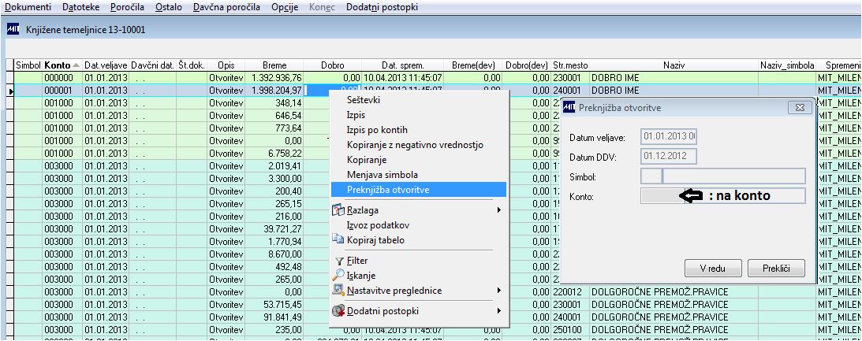Sort by the Konto column header
The width and height of the screenshot is (862, 341).
coord(62,65)
